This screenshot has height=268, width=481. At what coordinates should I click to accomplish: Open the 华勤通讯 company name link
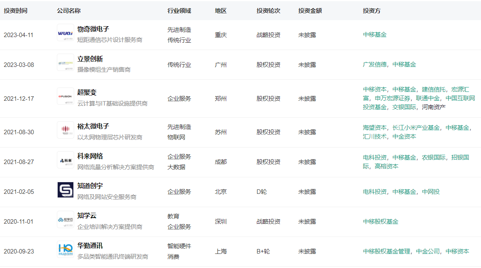90,245
